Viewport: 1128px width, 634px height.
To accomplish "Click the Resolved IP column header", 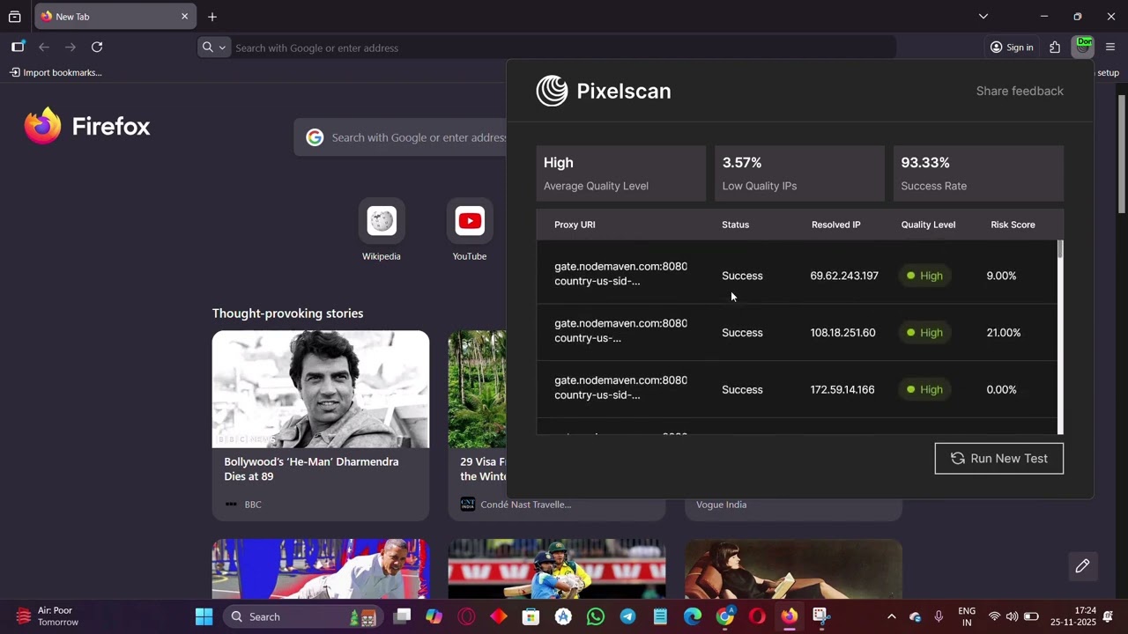I will pos(835,225).
